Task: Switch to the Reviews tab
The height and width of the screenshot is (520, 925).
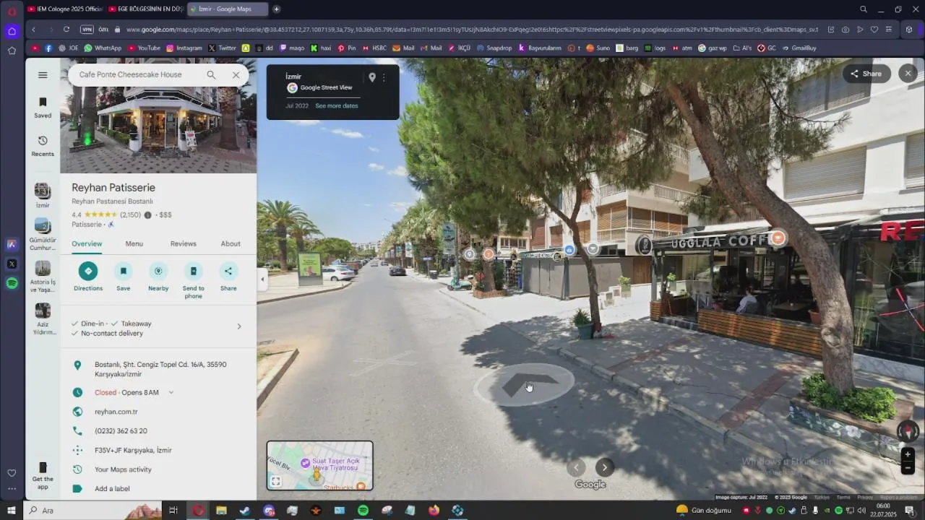Action: tap(183, 244)
